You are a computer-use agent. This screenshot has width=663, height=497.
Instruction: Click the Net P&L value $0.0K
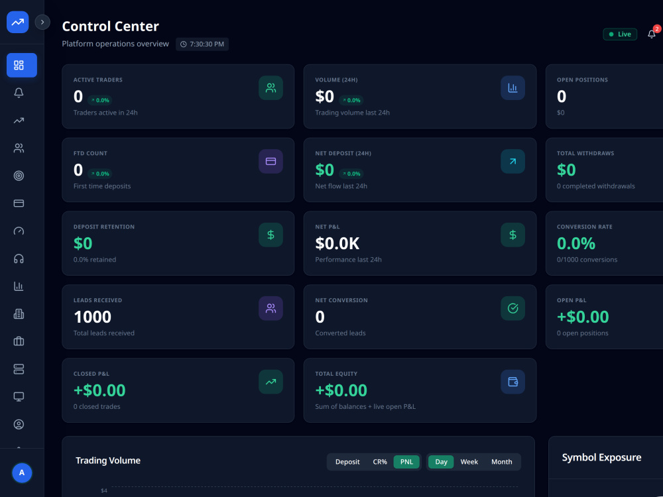(x=337, y=243)
